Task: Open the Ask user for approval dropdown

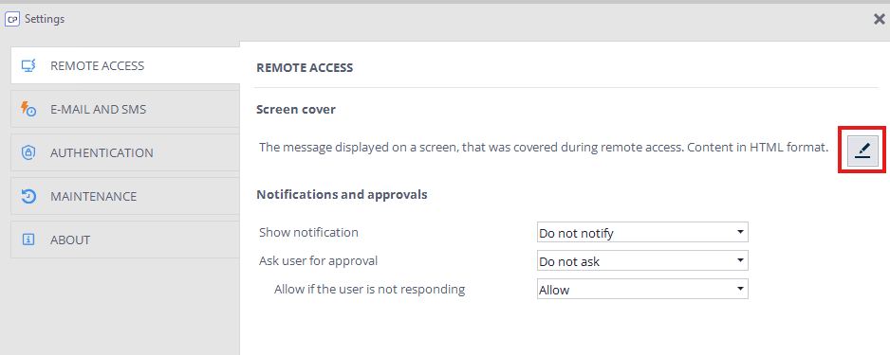Action: [642, 261]
